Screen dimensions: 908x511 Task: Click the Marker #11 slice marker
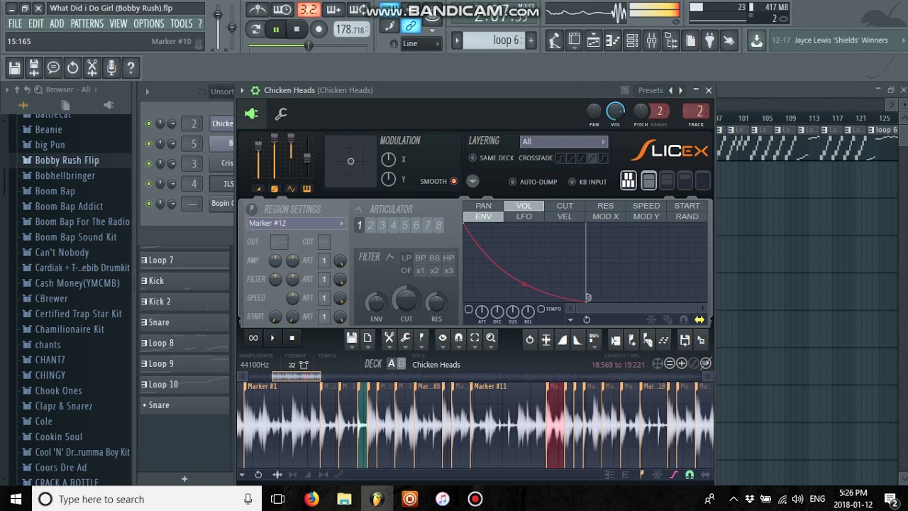pos(489,386)
